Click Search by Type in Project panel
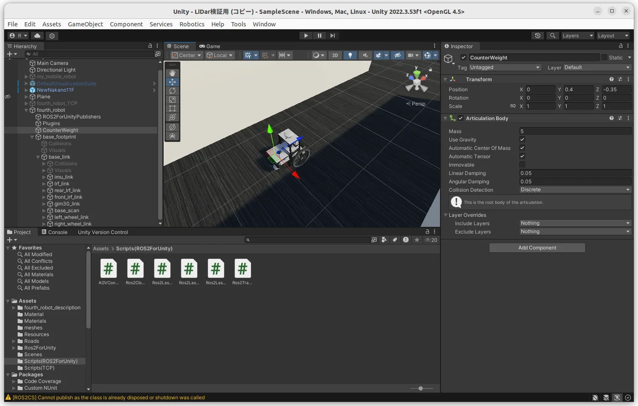The width and height of the screenshot is (638, 406). pos(384,240)
